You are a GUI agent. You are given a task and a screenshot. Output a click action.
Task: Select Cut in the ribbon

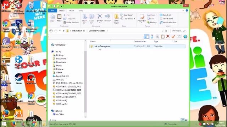(x=66, y=15)
